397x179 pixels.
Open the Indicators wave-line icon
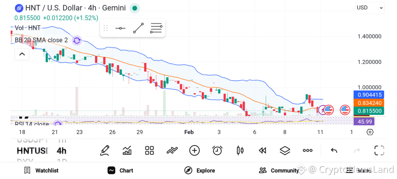click(x=172, y=151)
